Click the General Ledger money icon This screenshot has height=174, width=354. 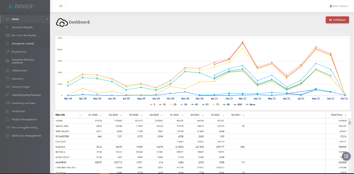(x=8, y=87)
